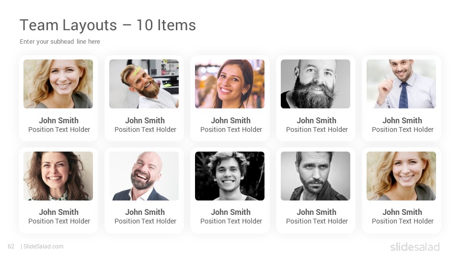Select the grayscale man in leather jacket
Viewport: 460px width, 259px height.
pyautogui.click(x=315, y=176)
